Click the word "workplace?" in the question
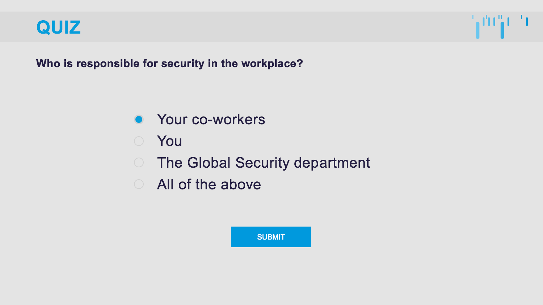The width and height of the screenshot is (543, 305). click(272, 64)
